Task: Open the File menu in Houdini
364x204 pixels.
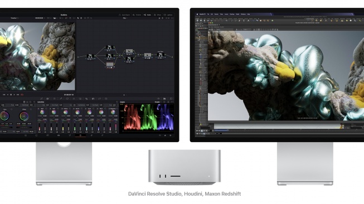Action: point(208,14)
